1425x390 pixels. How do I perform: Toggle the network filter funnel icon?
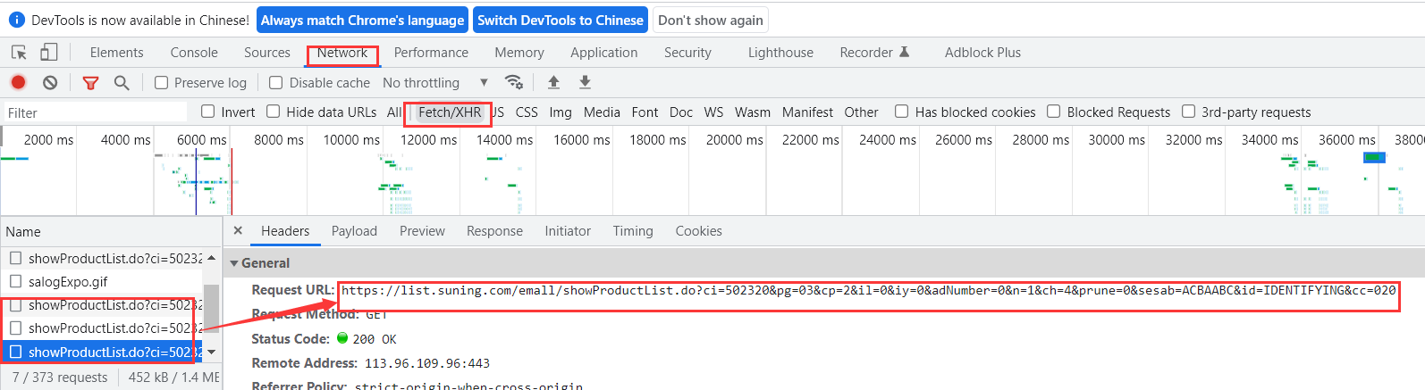[x=90, y=83]
